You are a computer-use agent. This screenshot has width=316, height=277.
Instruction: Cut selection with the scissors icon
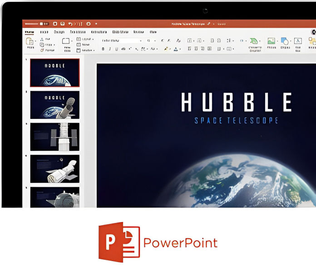[42, 39]
